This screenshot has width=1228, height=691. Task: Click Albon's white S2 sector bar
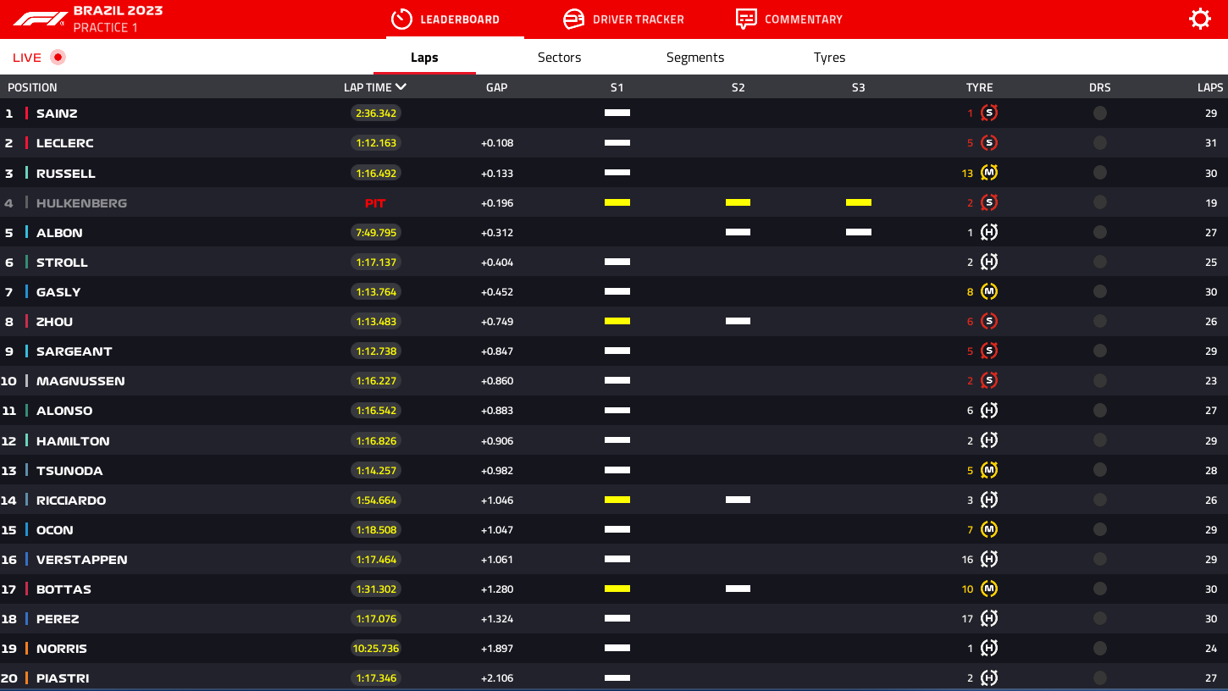(x=738, y=232)
